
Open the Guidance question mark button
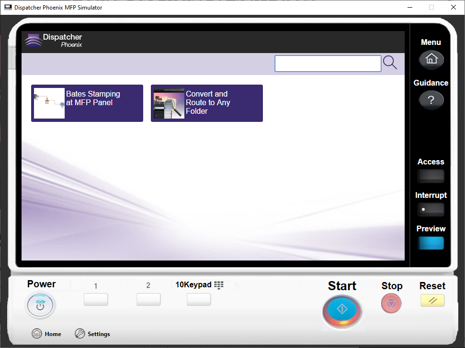point(431,100)
